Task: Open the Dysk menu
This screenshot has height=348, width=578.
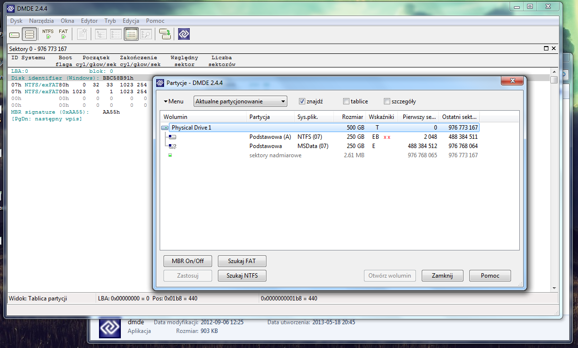Action: (x=16, y=21)
